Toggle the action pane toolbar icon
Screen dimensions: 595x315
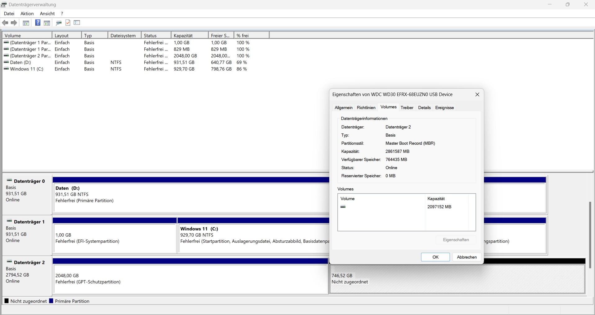pos(47,23)
